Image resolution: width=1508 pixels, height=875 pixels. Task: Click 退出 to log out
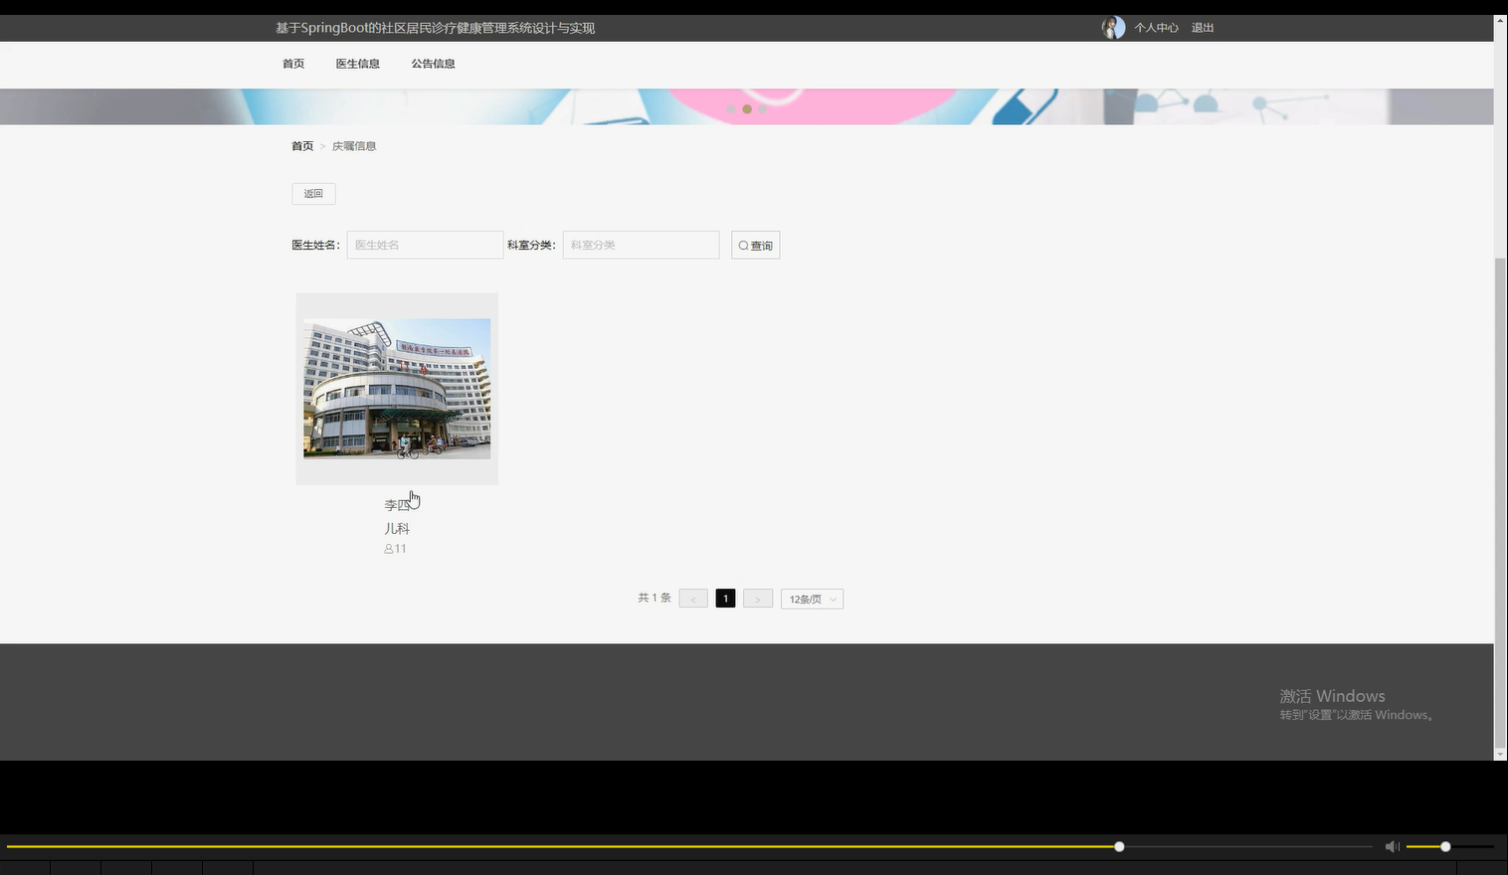coord(1201,27)
